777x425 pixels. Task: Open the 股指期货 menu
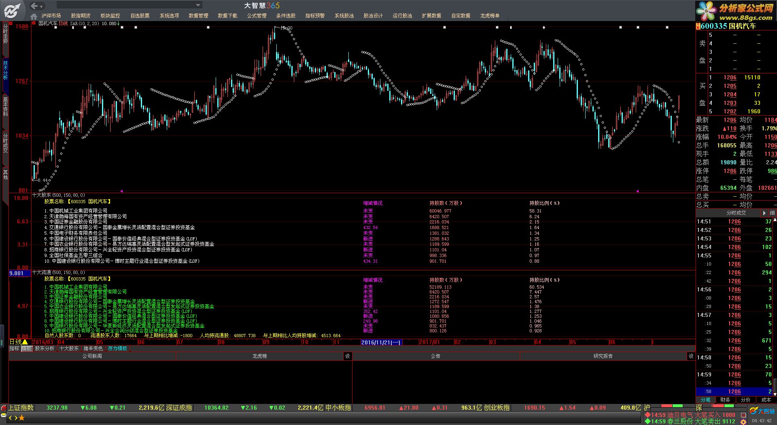(x=81, y=16)
